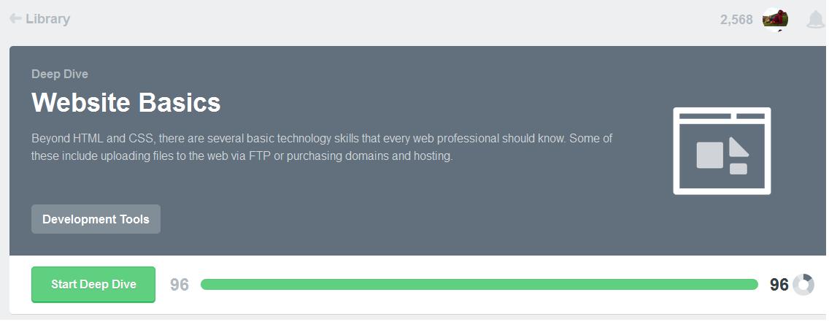Viewport: 829px width, 322px height.
Task: Click the back arrow beside Library
Action: (x=15, y=19)
